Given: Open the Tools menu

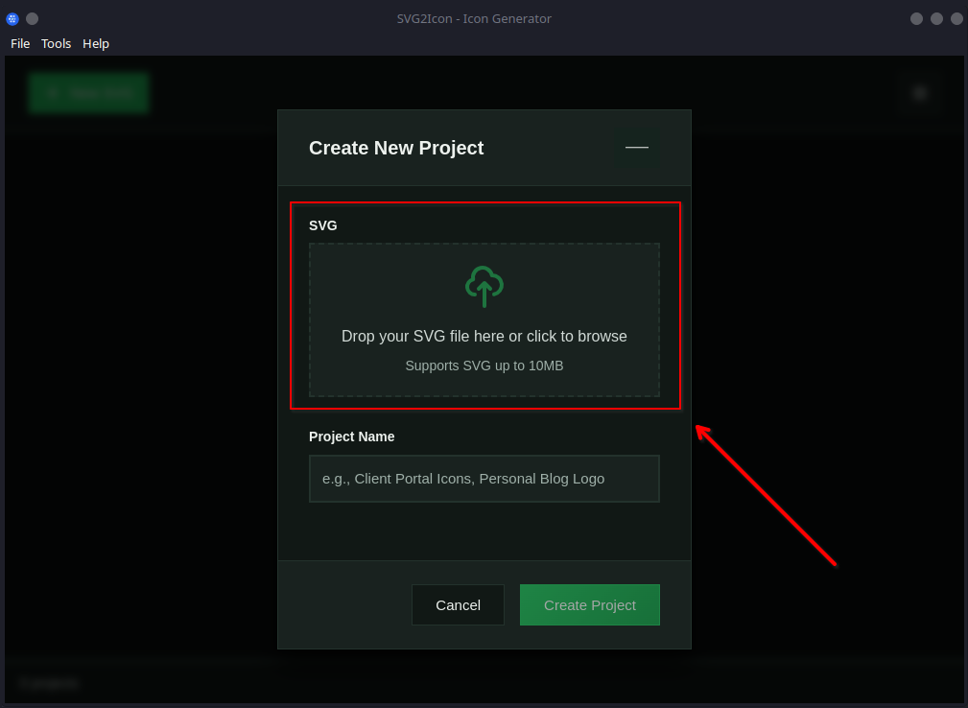Looking at the screenshot, I should pos(56,43).
